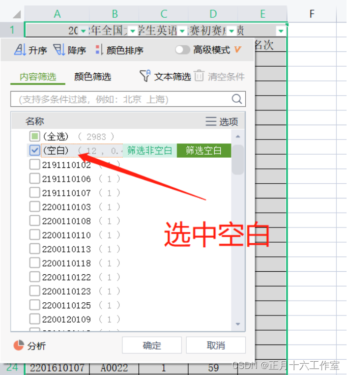Click the orange V membership icon

[238, 49]
